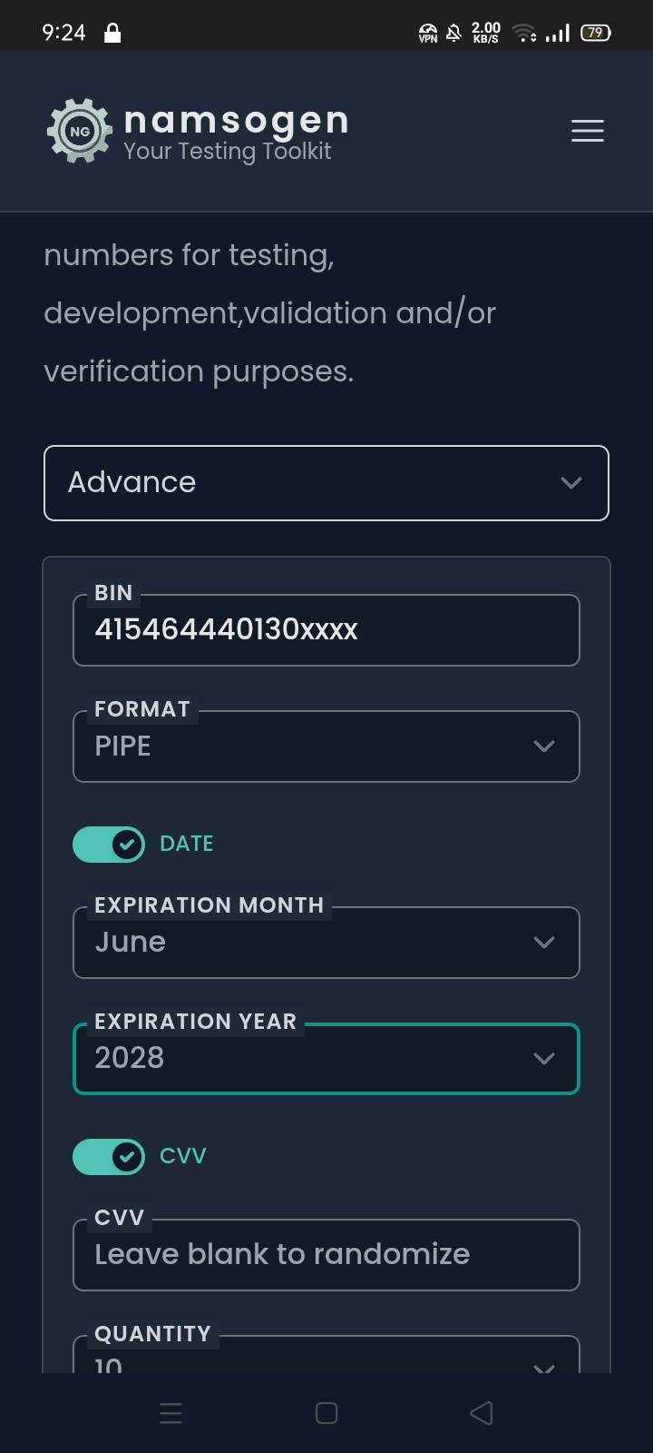Screen dimensions: 653x1453
Task: Open the hamburger navigation menu
Action: [587, 131]
